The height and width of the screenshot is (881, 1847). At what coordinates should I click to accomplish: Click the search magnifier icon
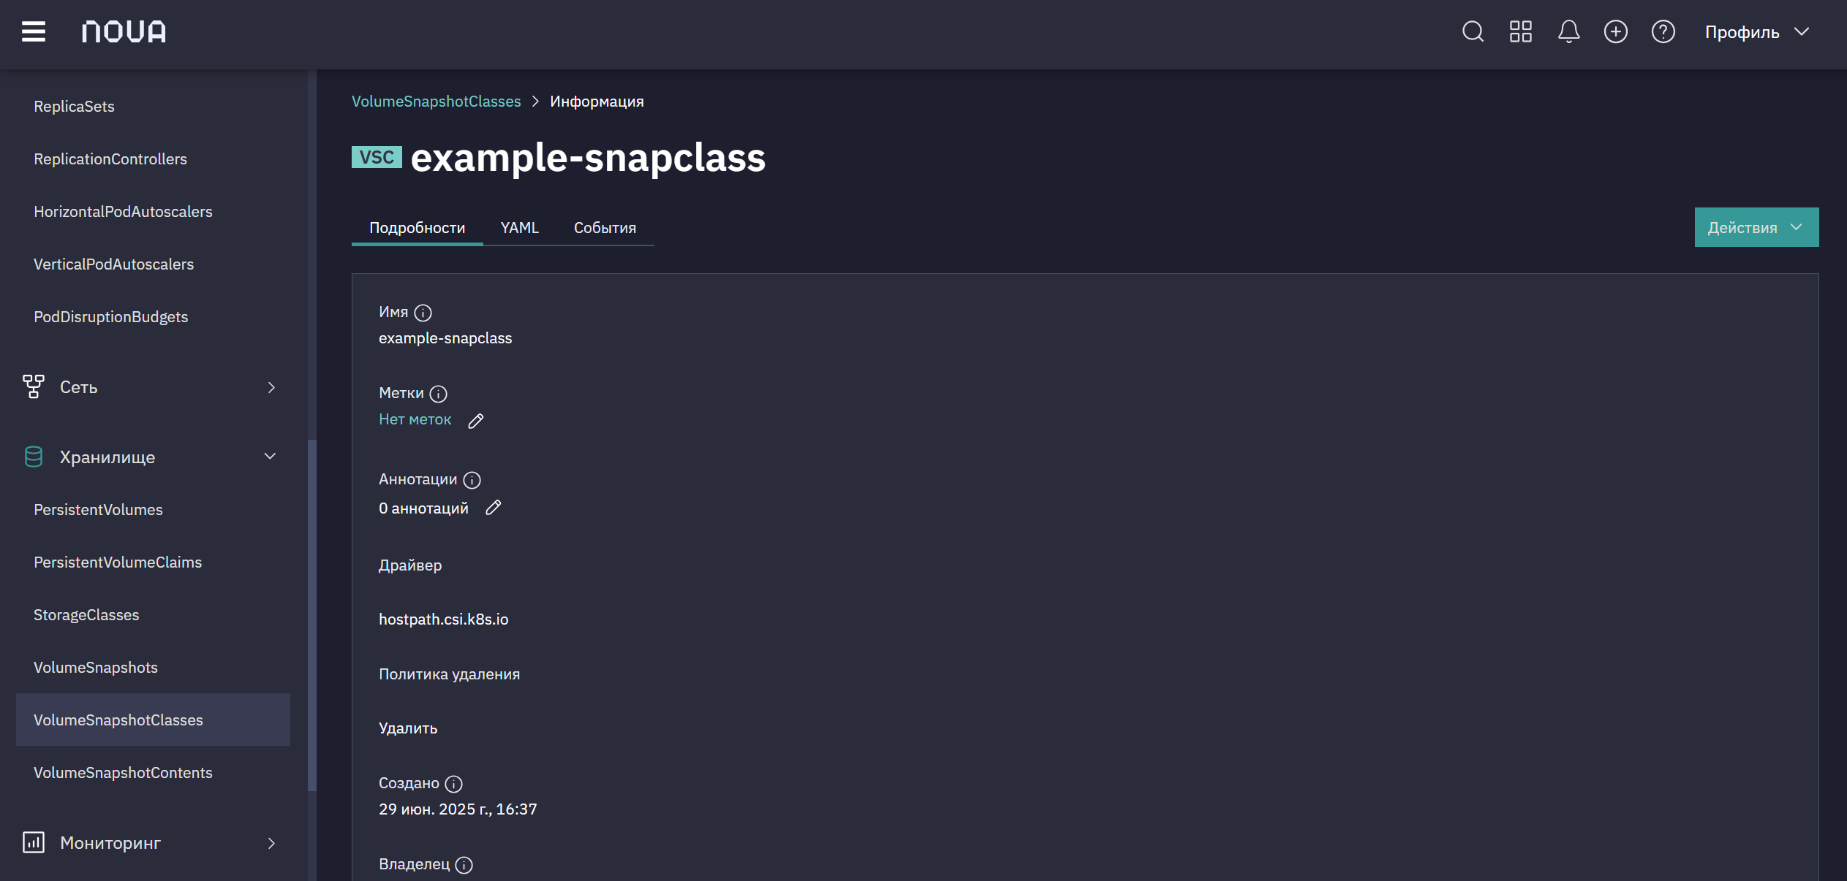pyautogui.click(x=1473, y=31)
